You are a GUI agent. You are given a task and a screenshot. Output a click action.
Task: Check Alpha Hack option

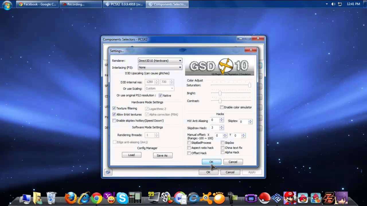tap(222, 152)
